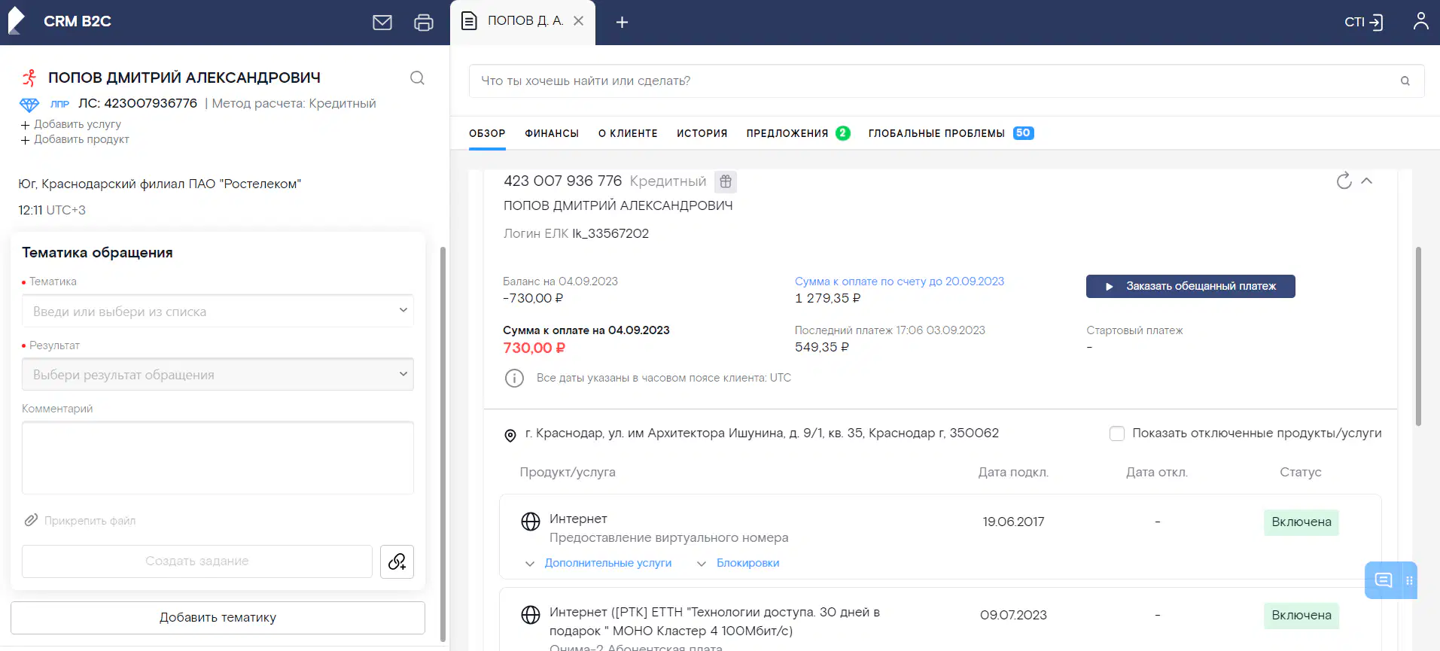Viewport: 1440px width, 651px height.
Task: Open the ИСТОРИЯ tab
Action: coord(702,133)
